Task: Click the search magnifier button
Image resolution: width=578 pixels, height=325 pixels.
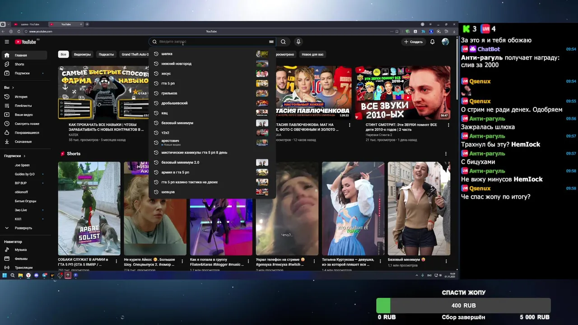Action: tap(283, 42)
